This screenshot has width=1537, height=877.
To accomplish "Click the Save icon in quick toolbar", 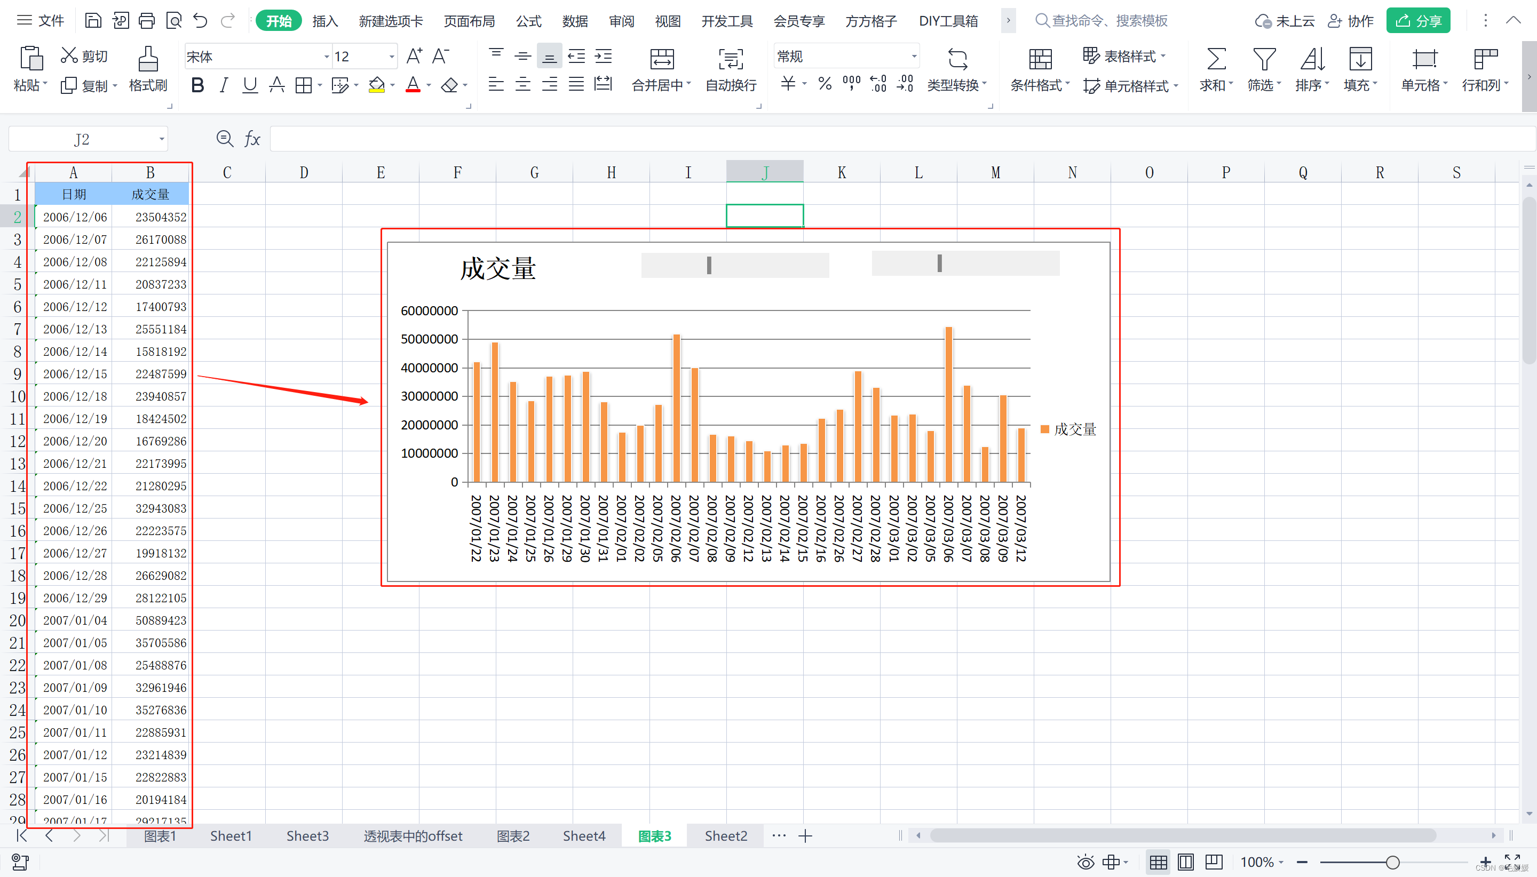I will [93, 21].
